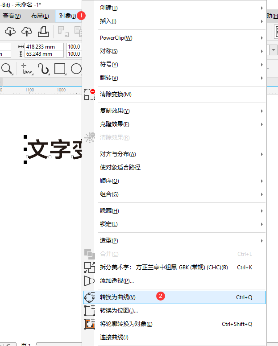Expand the 符号(Y) submenu
The height and width of the screenshot is (346, 278).
[x=174, y=65]
